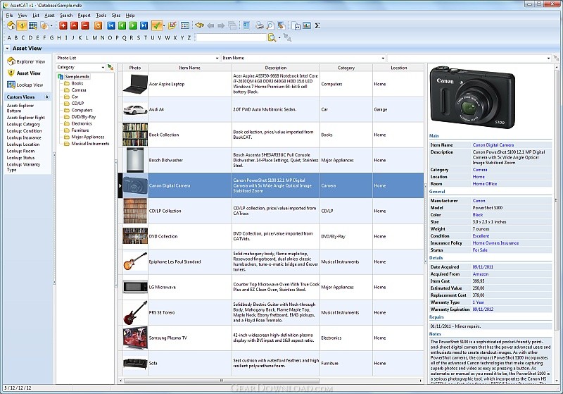This screenshot has height=394, width=563.
Task: Select Explorer View in sidebar
Action: tap(26, 61)
